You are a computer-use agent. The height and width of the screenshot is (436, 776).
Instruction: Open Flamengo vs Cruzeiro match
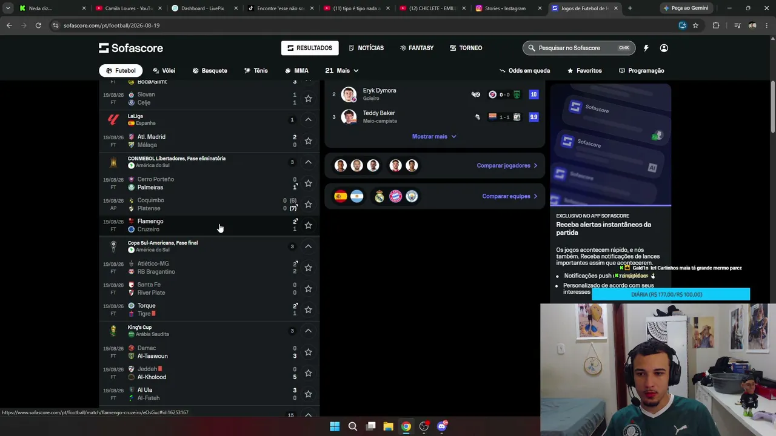(x=210, y=225)
